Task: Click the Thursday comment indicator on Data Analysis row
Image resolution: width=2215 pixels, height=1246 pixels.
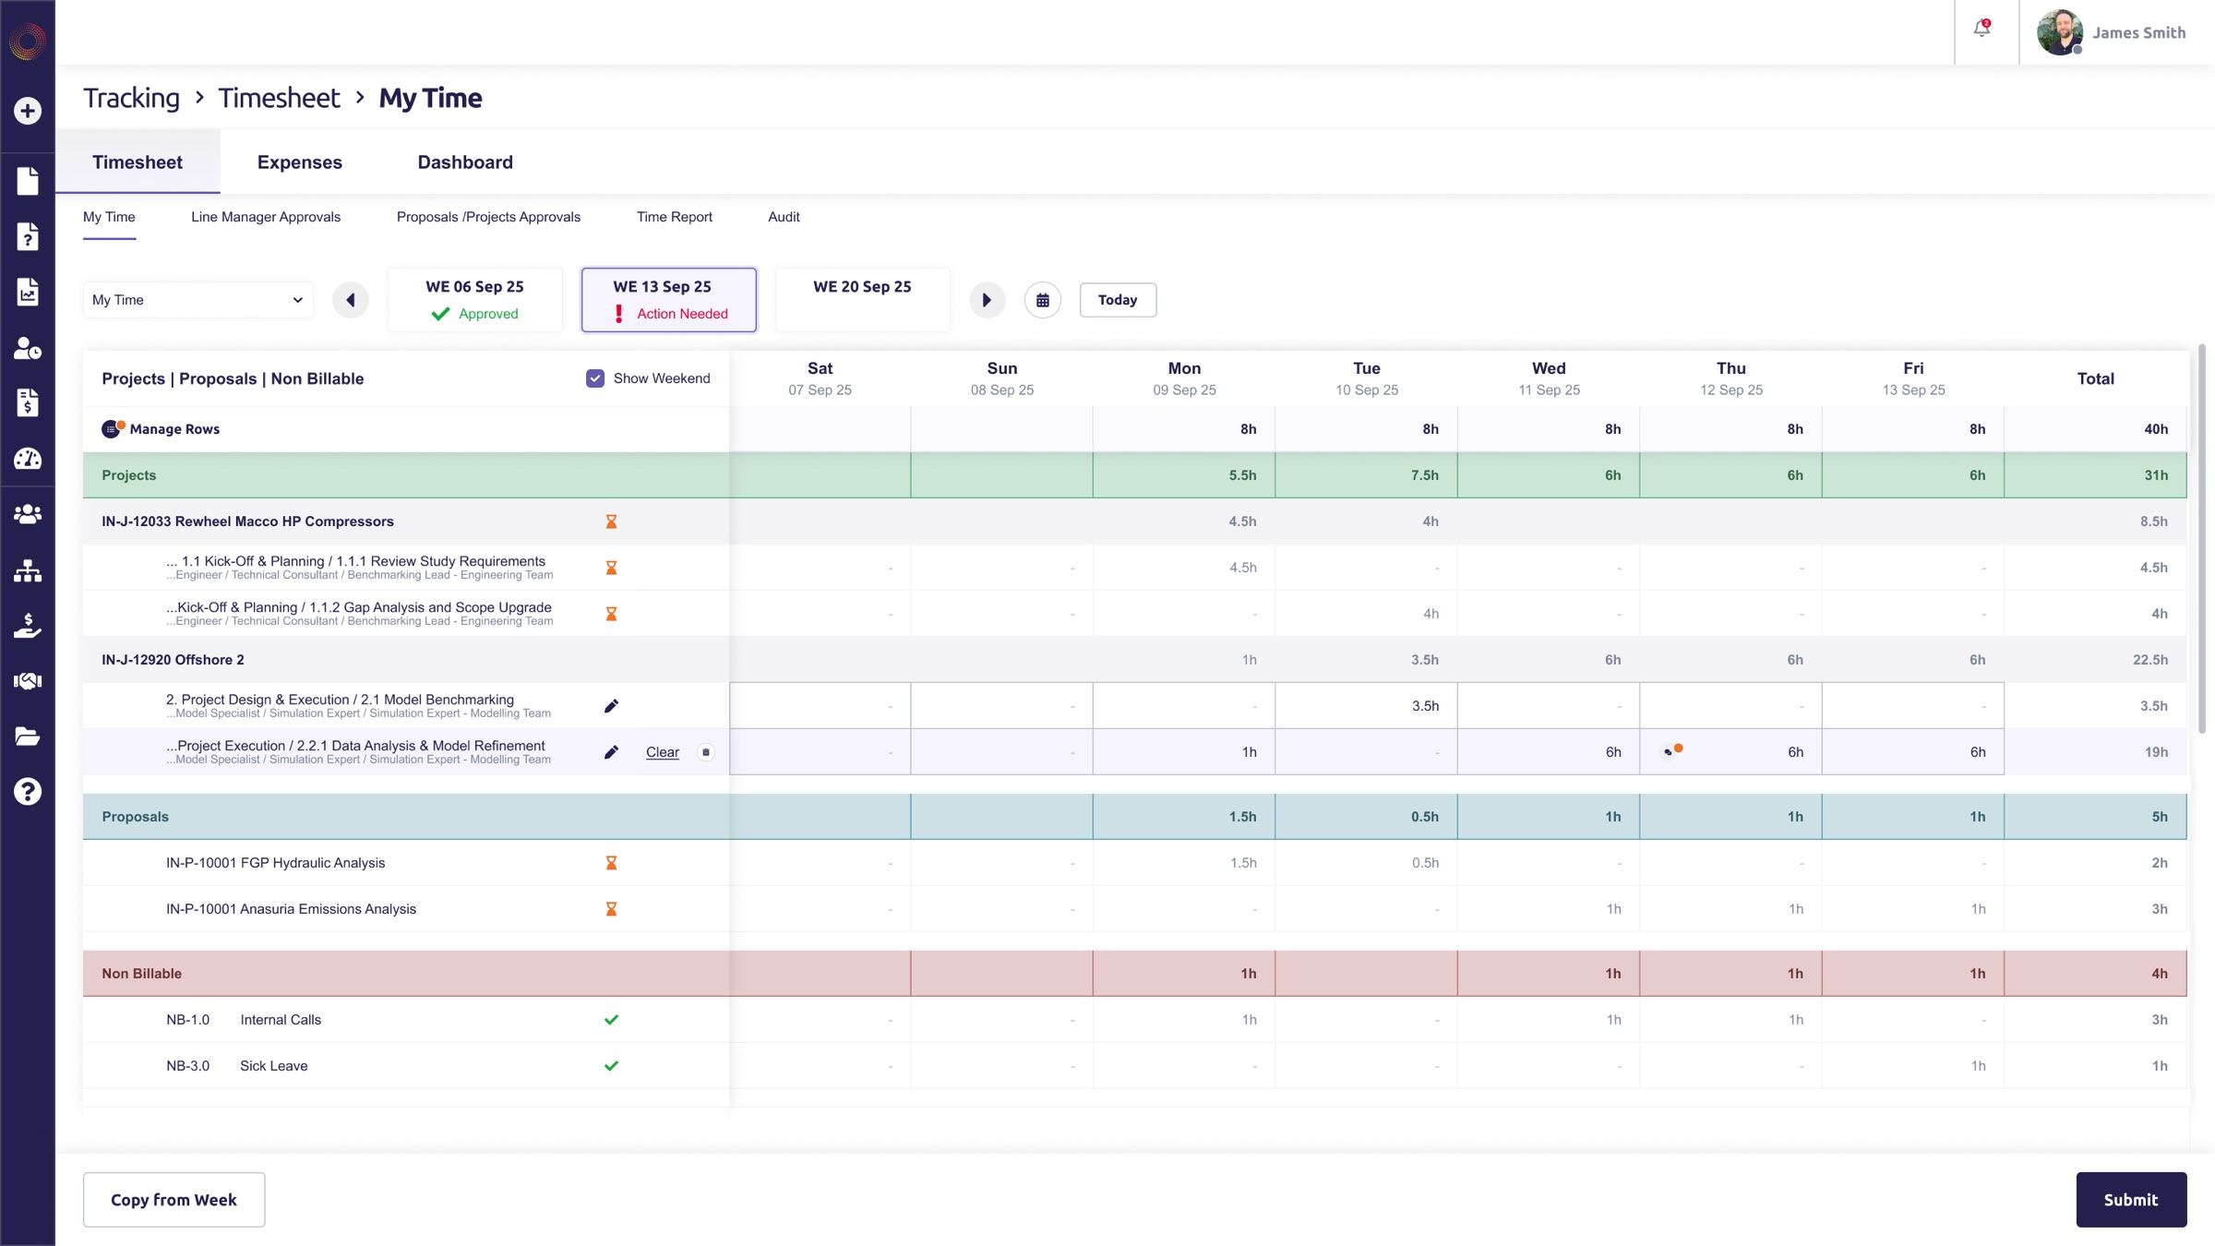Action: point(1672,750)
